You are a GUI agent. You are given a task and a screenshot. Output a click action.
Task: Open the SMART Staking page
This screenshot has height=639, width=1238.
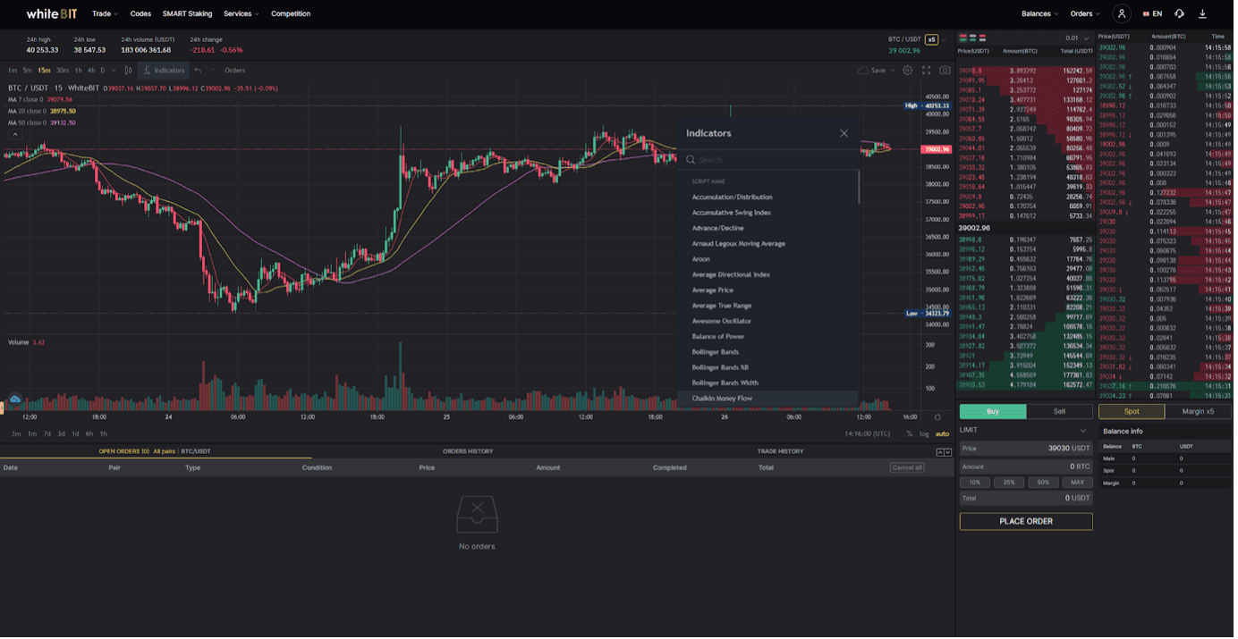tap(188, 13)
